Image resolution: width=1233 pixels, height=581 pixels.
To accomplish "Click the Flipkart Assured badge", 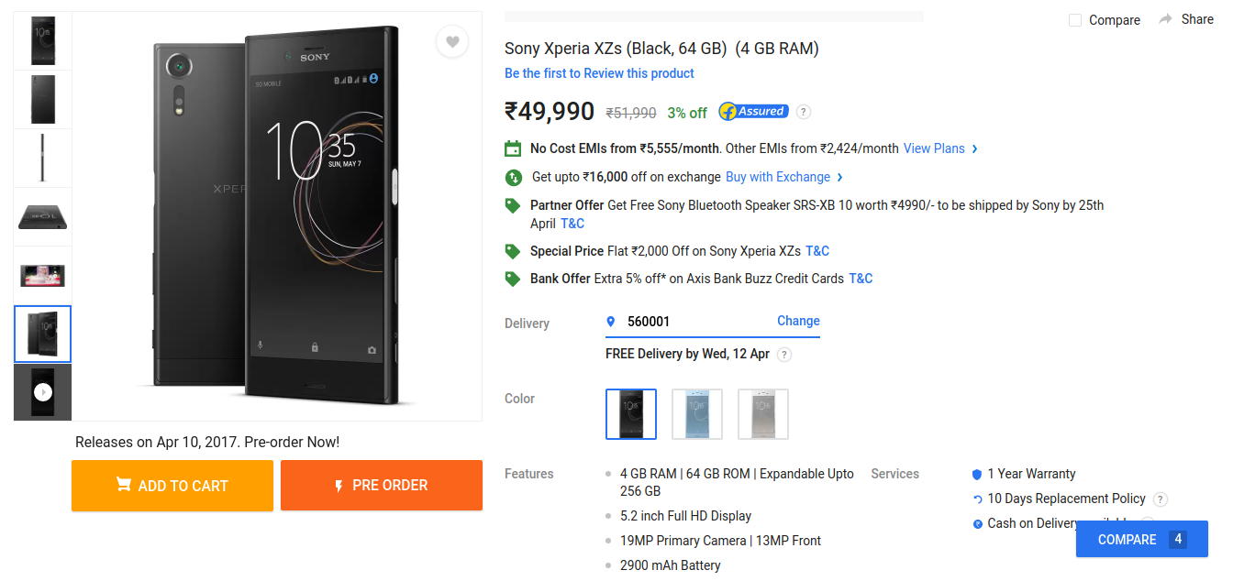I will 753,110.
